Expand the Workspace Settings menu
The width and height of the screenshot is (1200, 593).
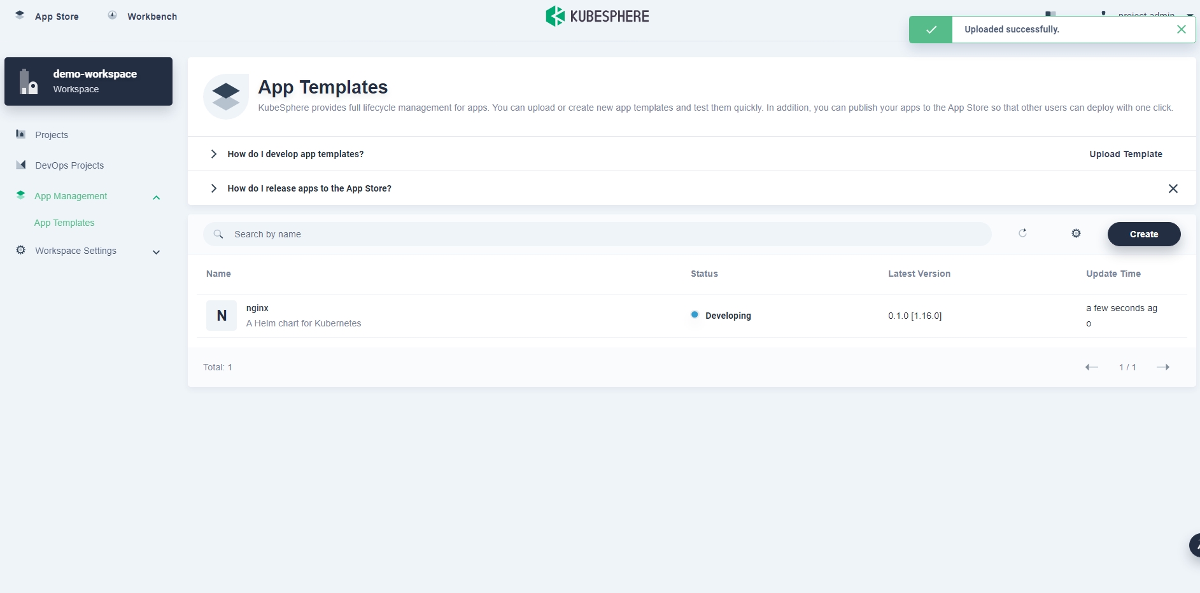pos(156,252)
